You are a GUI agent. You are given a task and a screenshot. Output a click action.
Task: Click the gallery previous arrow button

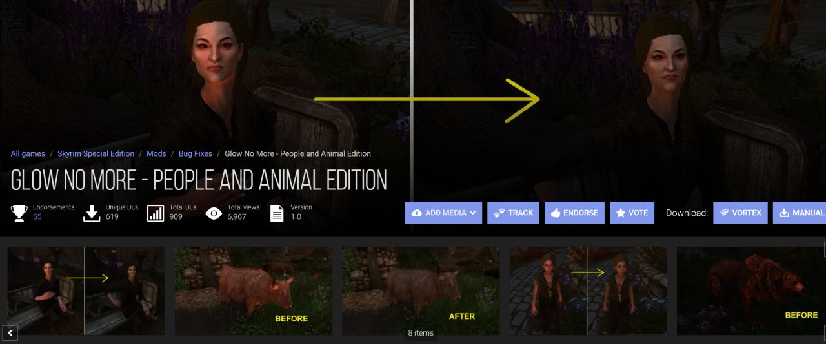(x=10, y=333)
